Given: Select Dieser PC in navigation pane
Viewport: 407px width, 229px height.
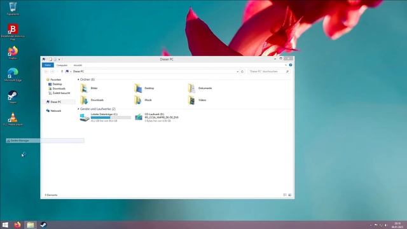Looking at the screenshot, I should (x=53, y=102).
